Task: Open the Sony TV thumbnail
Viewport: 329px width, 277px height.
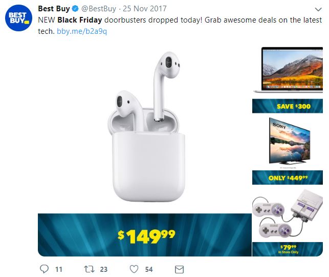Action: tap(290, 141)
